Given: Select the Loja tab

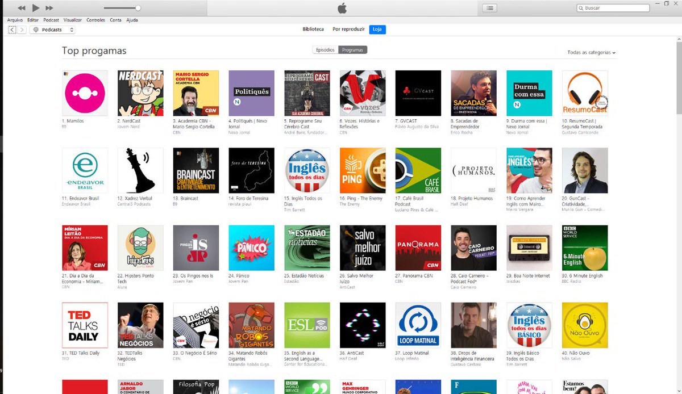Looking at the screenshot, I should coord(377,29).
